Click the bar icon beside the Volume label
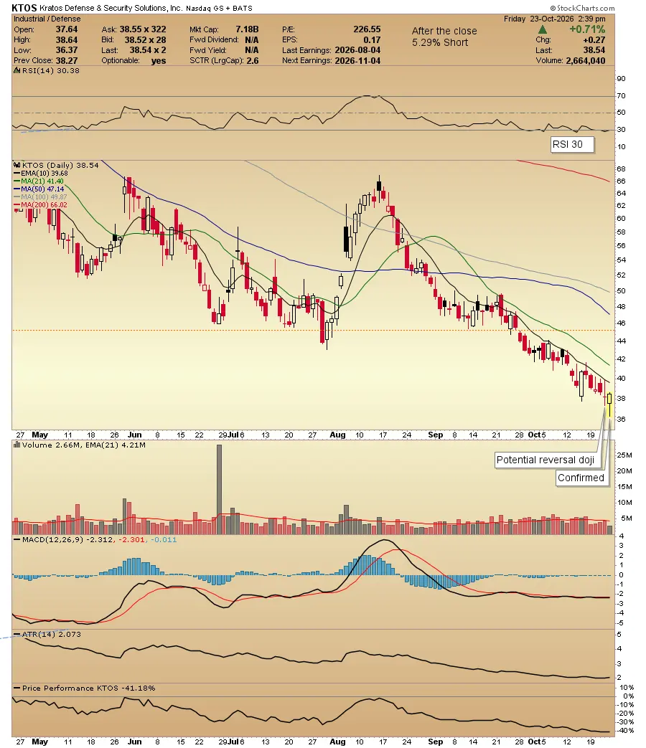Screen dimensions: 646x748 point(17,445)
